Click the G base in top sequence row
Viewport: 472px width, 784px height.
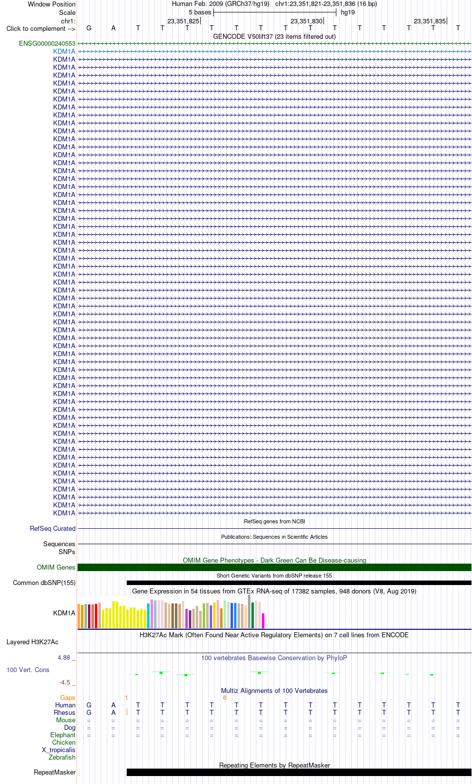89,28
